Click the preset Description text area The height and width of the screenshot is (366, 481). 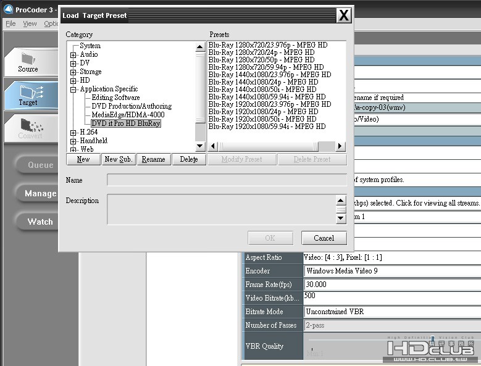tap(222, 209)
